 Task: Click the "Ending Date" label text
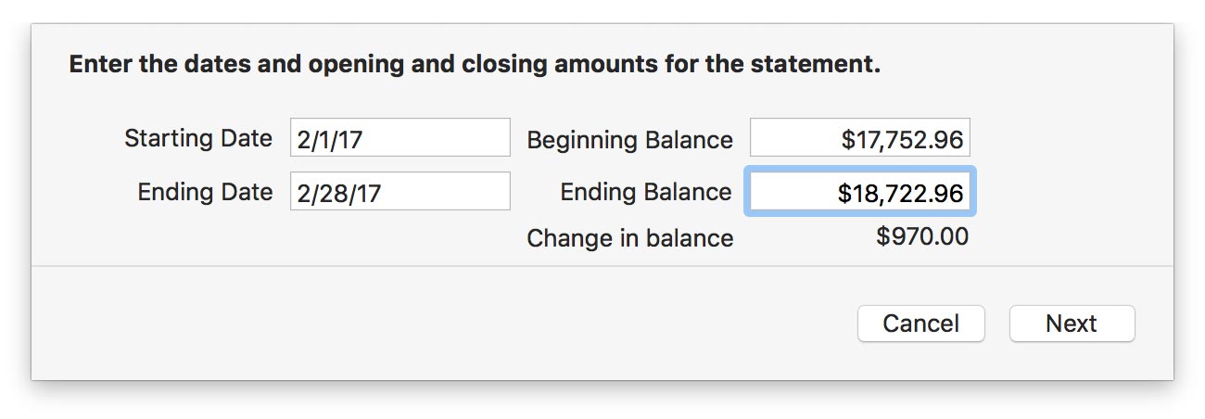click(x=205, y=192)
